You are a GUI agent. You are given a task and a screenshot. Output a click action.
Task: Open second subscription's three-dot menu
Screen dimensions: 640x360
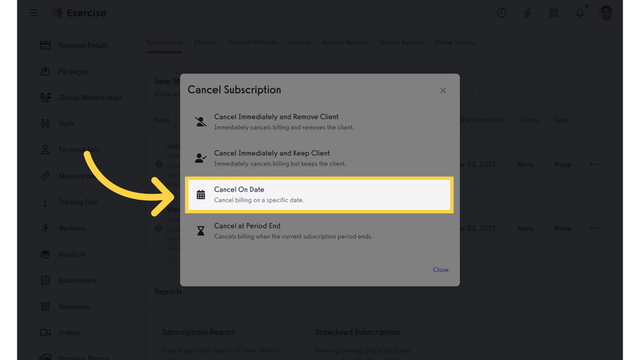click(594, 228)
